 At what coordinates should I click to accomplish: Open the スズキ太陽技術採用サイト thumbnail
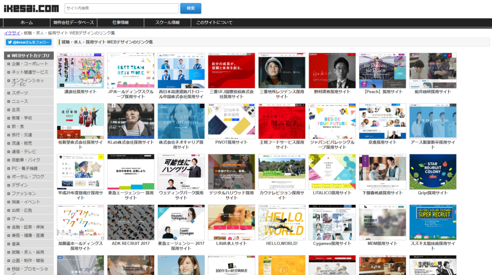[x=432, y=222]
